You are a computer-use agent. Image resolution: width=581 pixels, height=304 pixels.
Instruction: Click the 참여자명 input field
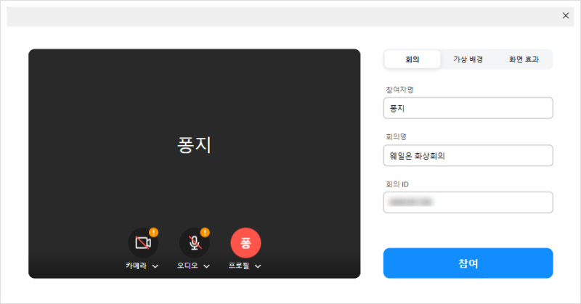468,108
